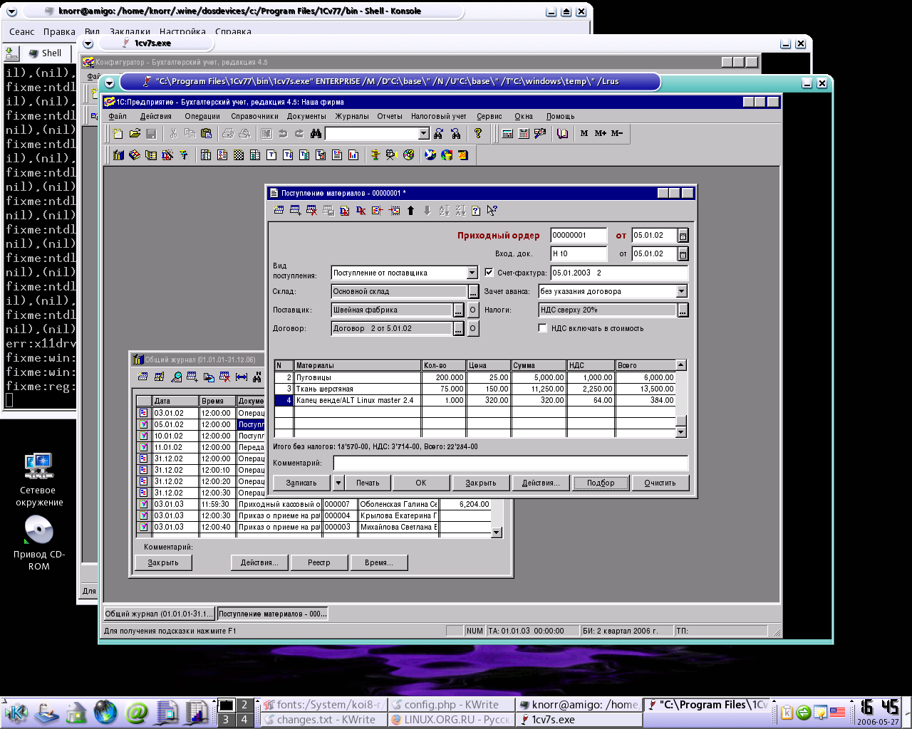The height and width of the screenshot is (729, 912).
Task: Click the Dk postings icon in document toolbar
Action: coord(361,210)
